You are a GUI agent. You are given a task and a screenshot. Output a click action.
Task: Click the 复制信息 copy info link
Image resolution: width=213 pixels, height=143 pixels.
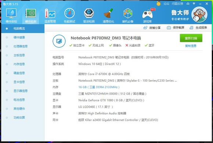pos(191,46)
